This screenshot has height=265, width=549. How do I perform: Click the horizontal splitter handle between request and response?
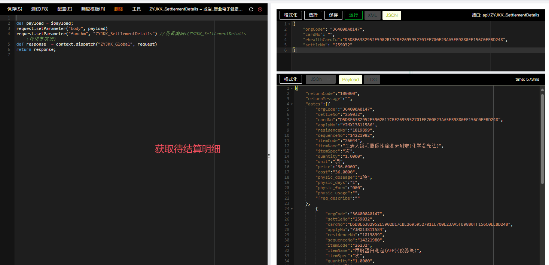[411, 73]
